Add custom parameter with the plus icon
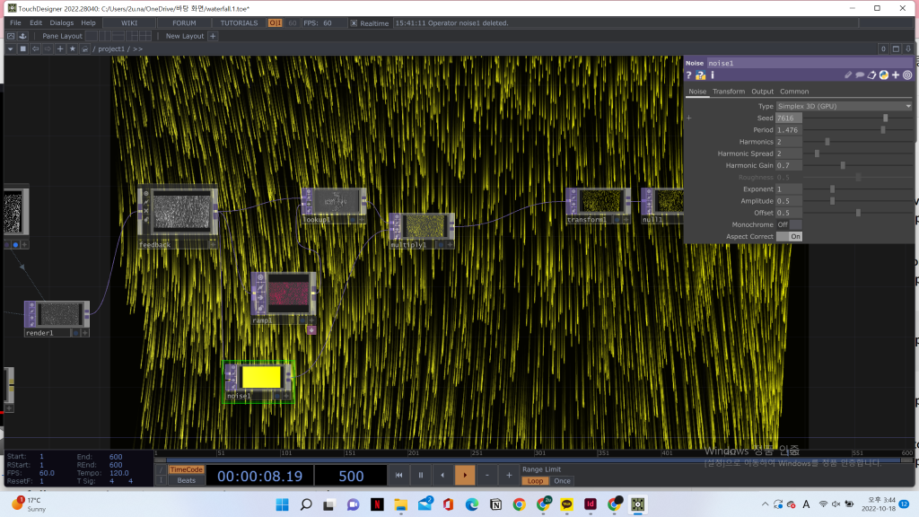Screen dimensions: 919x517 [896, 75]
